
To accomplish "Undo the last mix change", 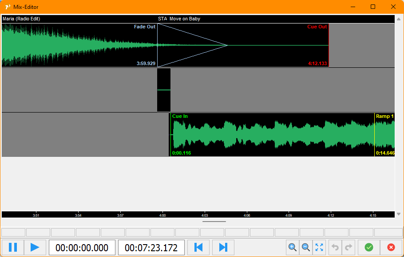I will click(335, 248).
